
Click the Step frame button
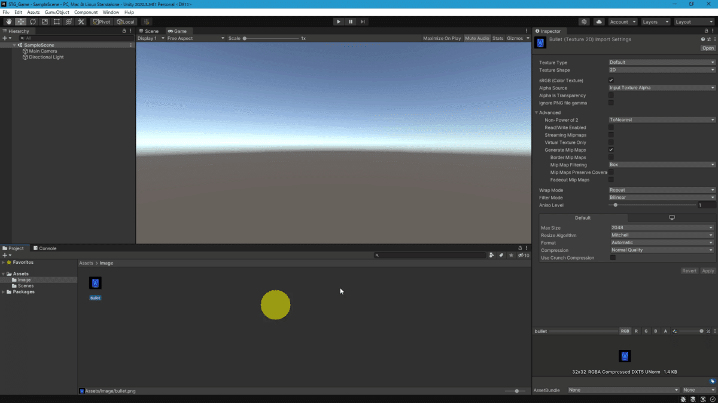pos(363,21)
